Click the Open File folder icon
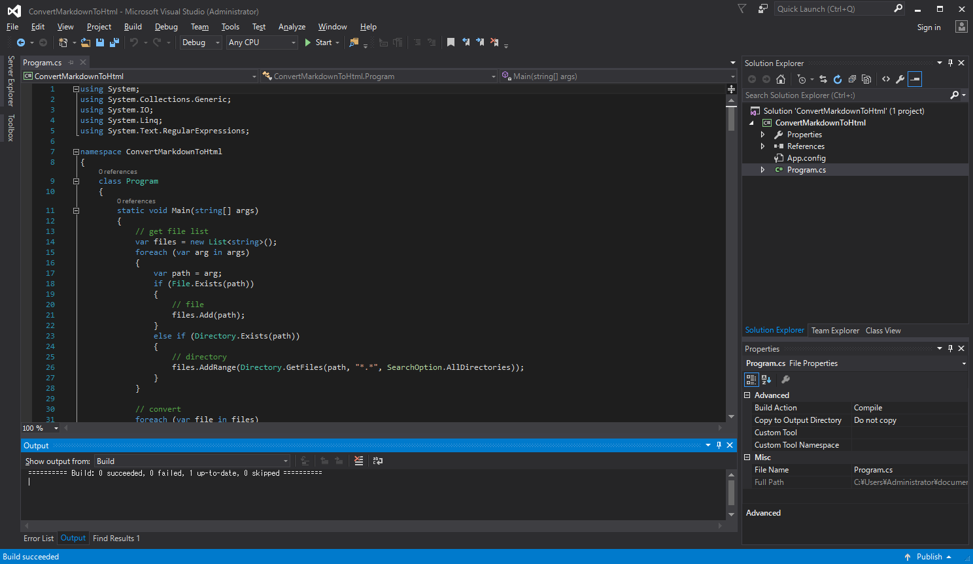973x564 pixels. coord(86,42)
